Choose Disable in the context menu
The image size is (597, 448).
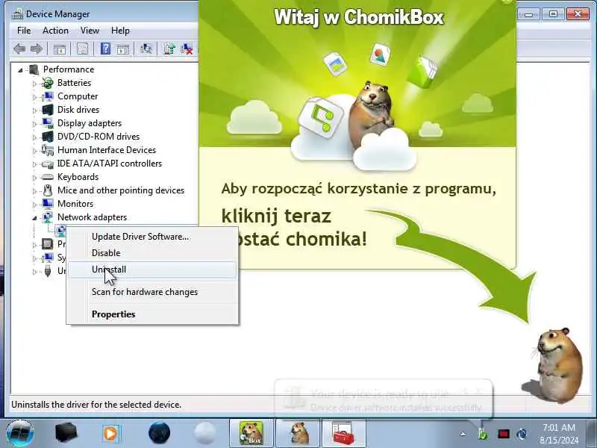pos(152,253)
